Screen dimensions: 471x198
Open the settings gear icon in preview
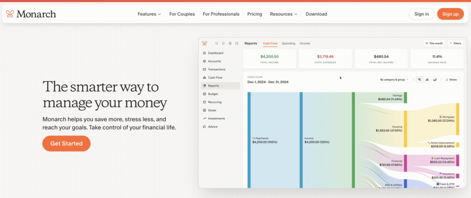pos(230,43)
